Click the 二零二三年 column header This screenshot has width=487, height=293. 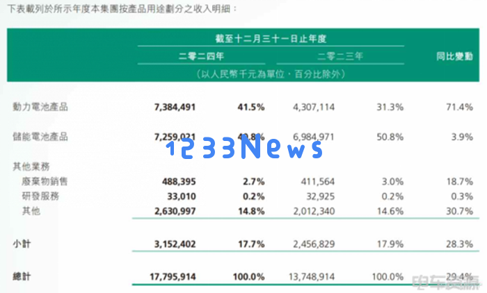340,56
